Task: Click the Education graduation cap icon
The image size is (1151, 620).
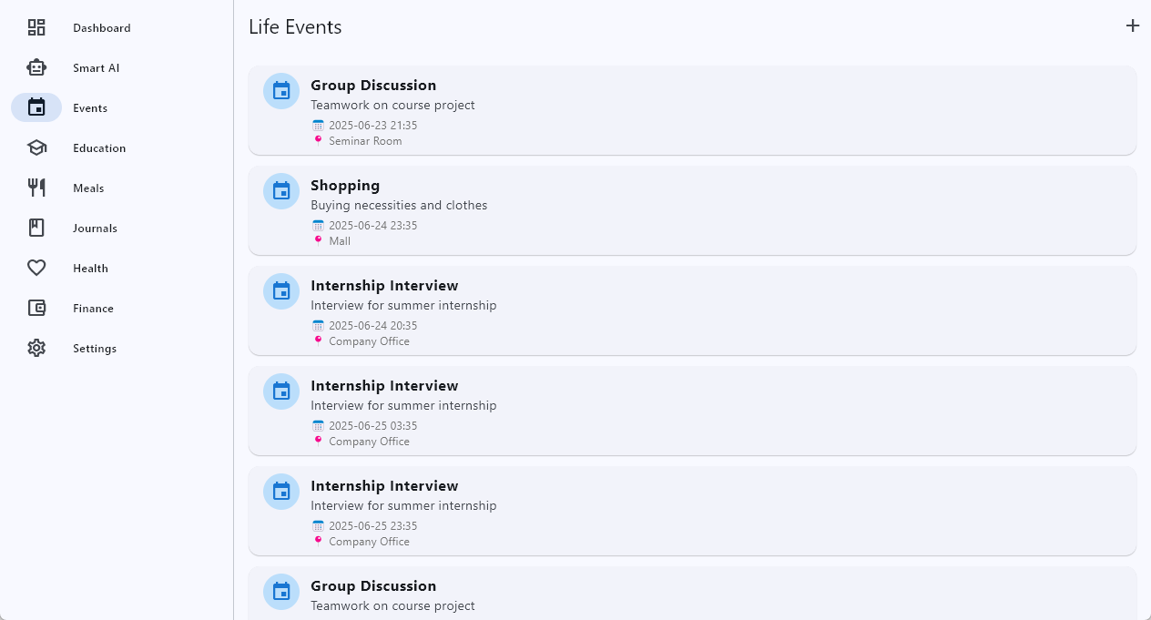Action: coord(36,147)
